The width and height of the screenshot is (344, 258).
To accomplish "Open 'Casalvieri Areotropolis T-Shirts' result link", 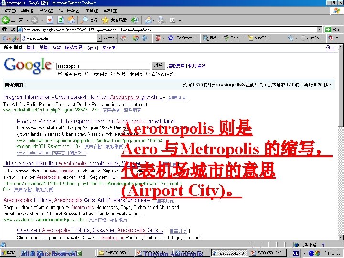I will click(x=90, y=230).
